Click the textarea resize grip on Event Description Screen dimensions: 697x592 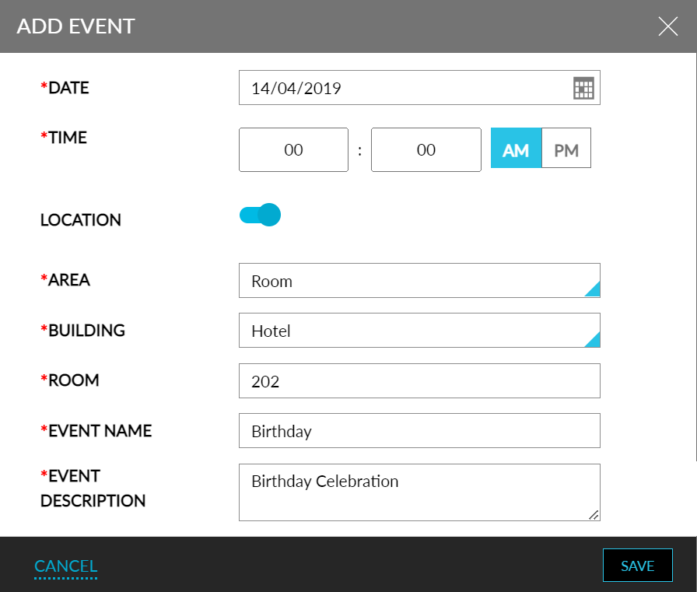(x=595, y=515)
